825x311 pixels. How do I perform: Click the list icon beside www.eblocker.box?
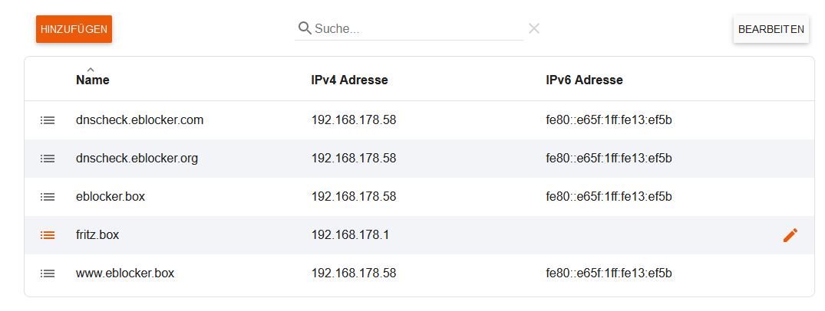pyautogui.click(x=48, y=273)
